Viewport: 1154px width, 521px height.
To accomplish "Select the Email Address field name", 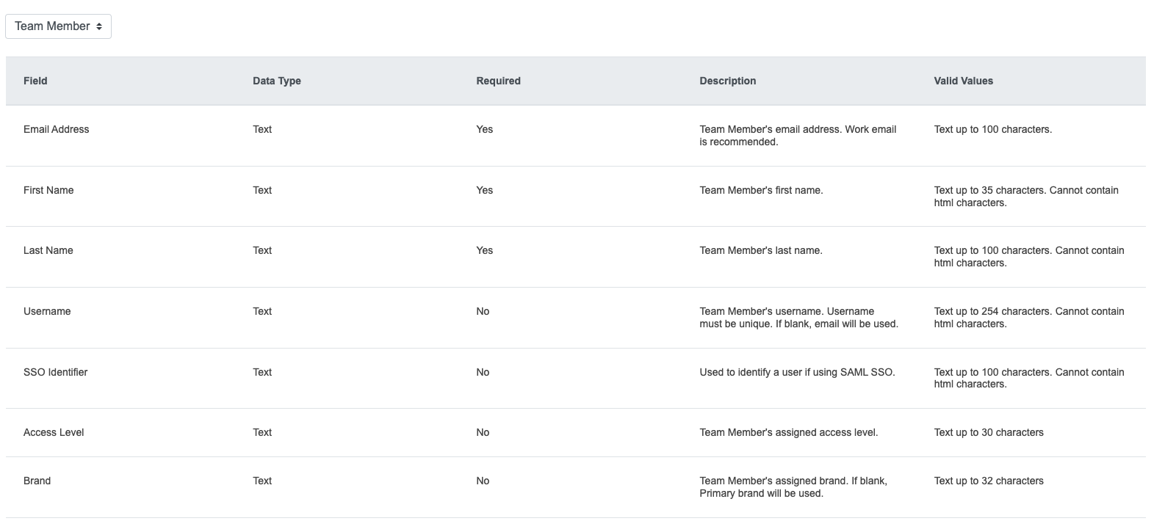I will [x=56, y=129].
